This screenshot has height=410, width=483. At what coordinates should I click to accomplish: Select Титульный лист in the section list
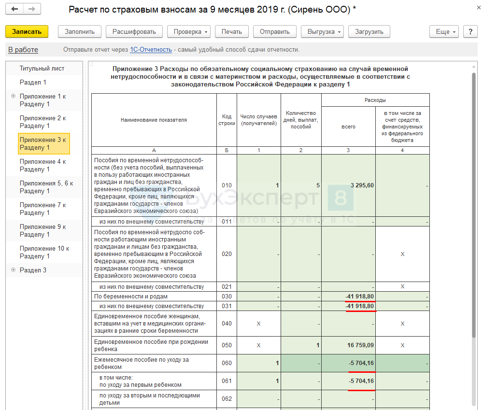click(x=42, y=68)
